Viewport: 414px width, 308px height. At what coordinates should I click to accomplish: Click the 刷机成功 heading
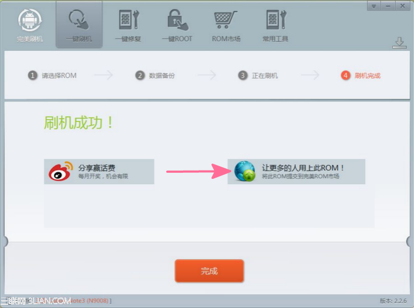[x=79, y=123]
